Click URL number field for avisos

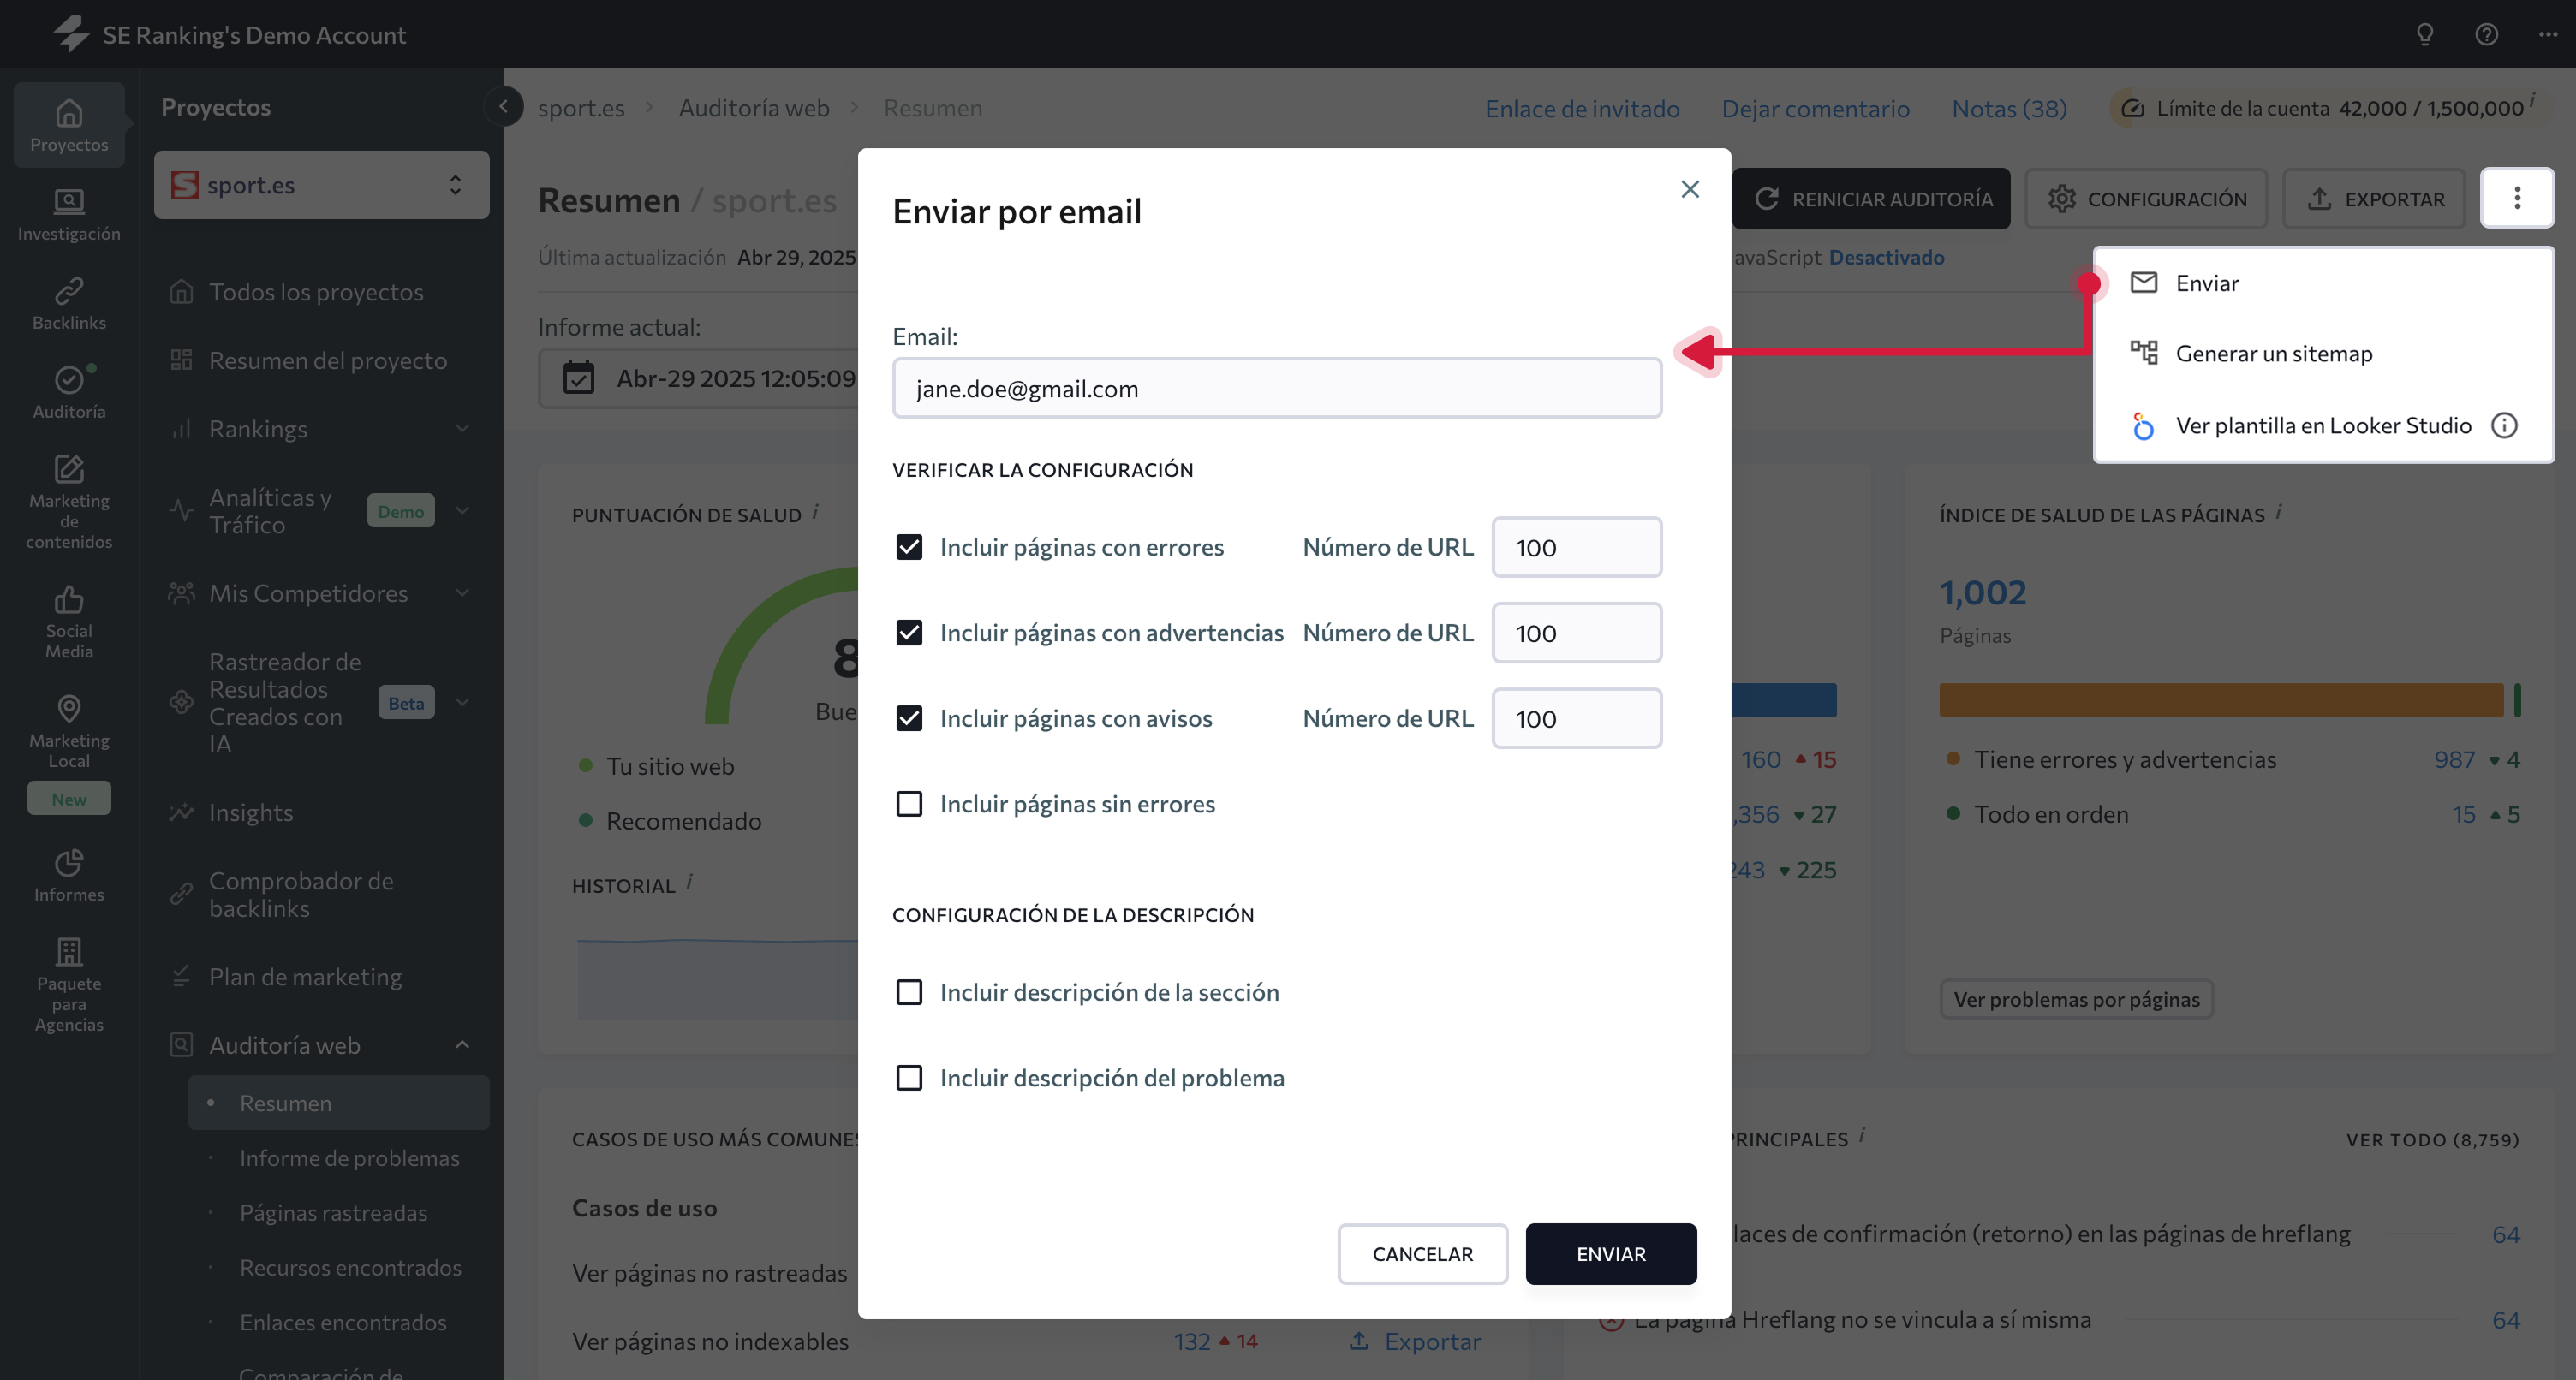pos(1577,718)
